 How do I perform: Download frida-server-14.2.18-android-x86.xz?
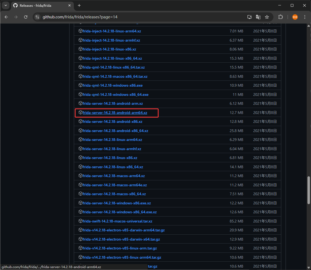click(x=113, y=122)
